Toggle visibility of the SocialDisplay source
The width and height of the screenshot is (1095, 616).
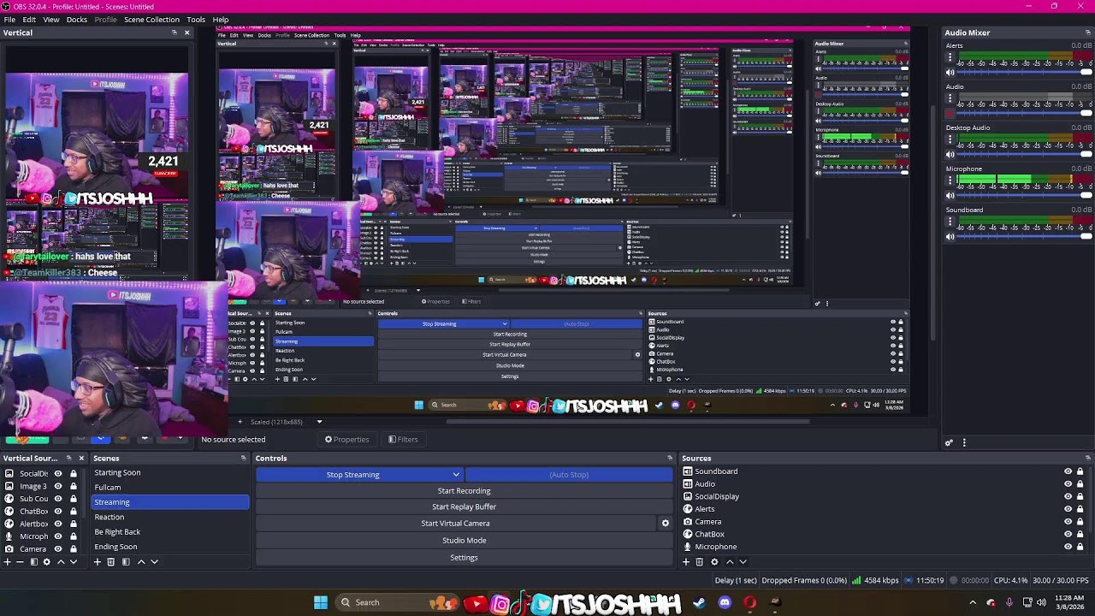click(1068, 496)
